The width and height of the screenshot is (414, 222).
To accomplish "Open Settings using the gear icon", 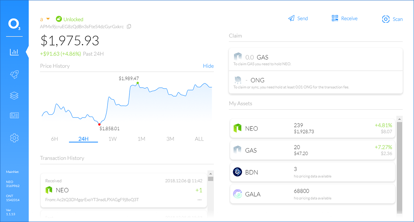I will click(x=14, y=138).
